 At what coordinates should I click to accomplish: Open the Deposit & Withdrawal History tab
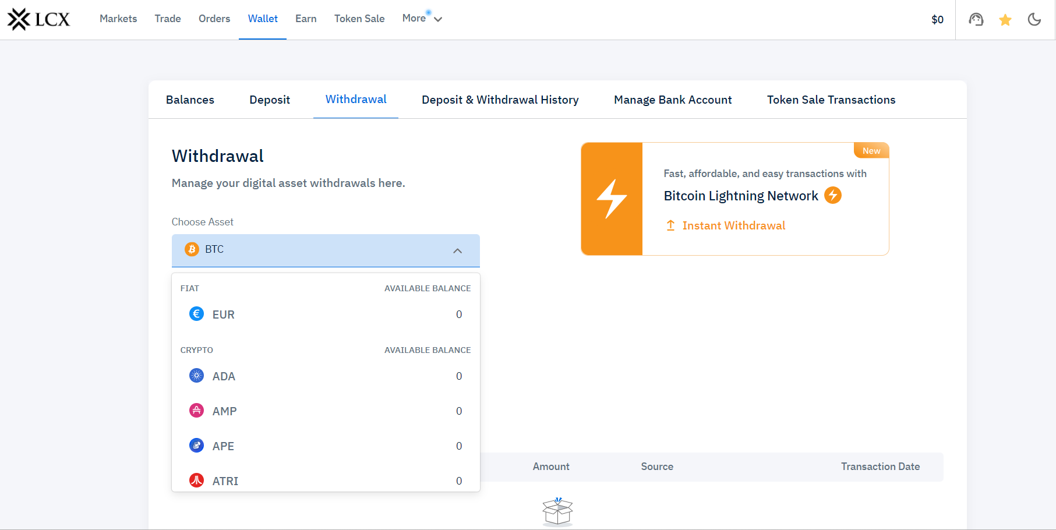[x=500, y=100]
